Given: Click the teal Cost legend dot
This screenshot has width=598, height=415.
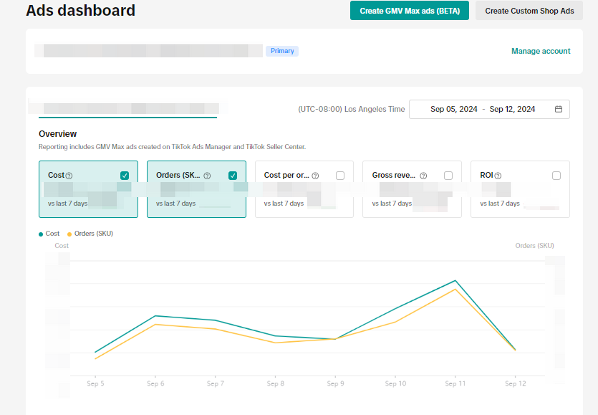Looking at the screenshot, I should click(x=41, y=234).
